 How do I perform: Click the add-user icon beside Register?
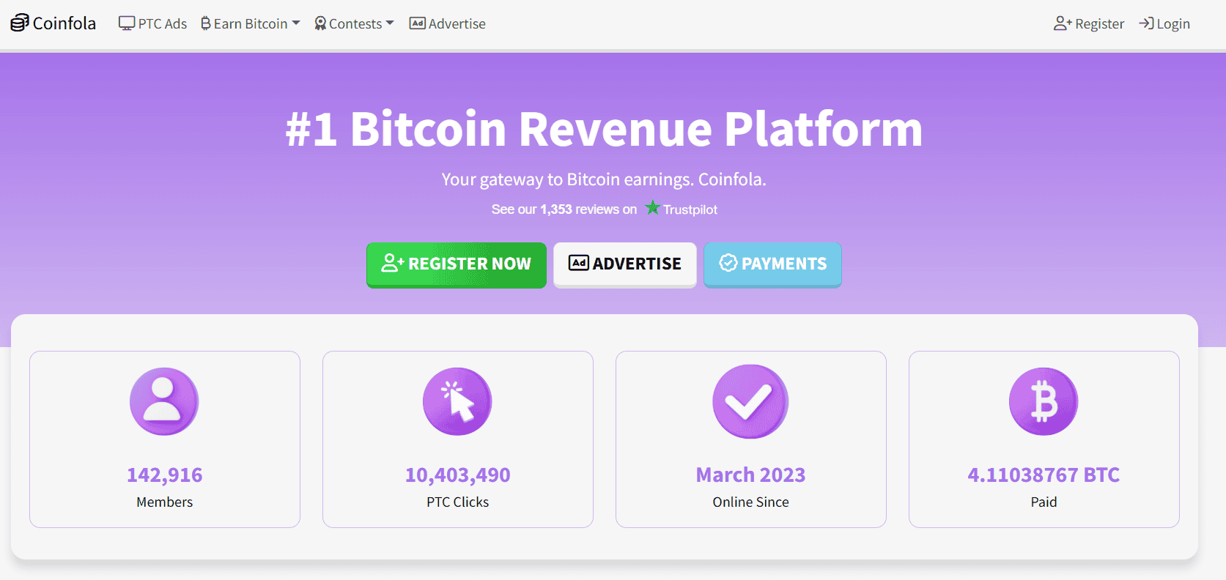[1063, 23]
